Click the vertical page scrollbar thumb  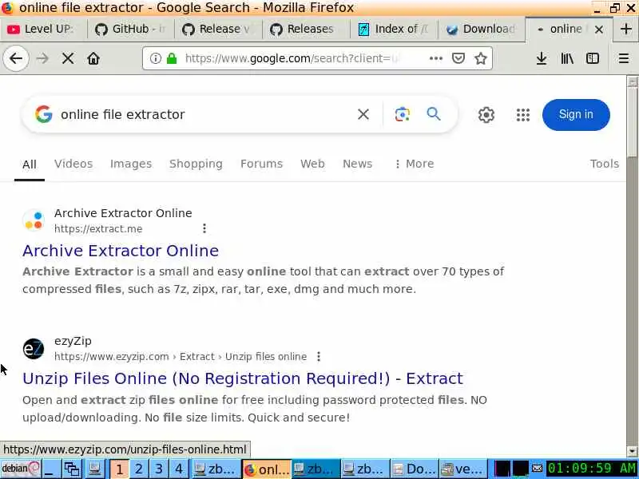(x=632, y=122)
